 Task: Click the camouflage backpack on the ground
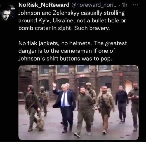(41, 123)
